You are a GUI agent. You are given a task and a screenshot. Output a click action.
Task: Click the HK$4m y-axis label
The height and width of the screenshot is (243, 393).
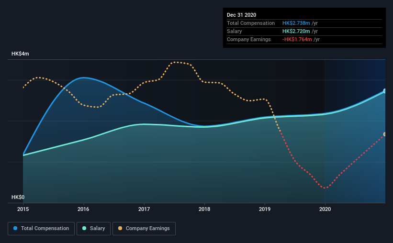pos(20,54)
